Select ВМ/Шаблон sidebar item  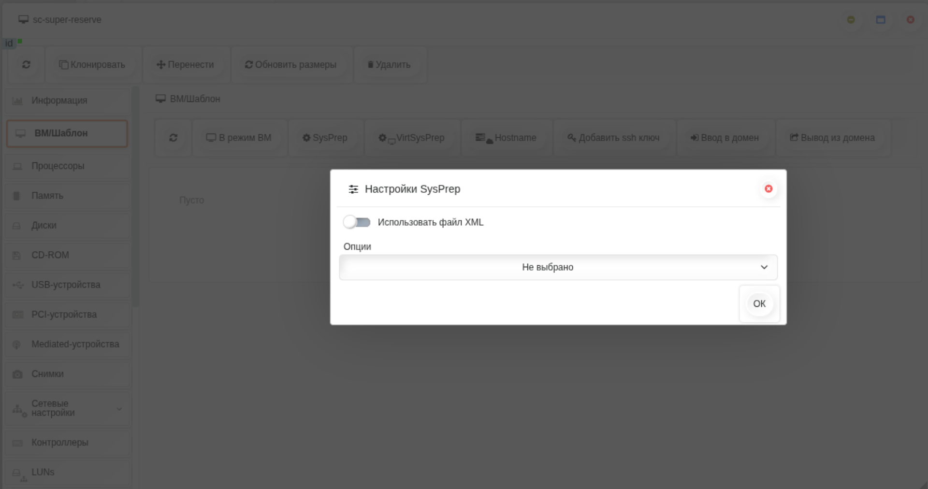point(67,133)
